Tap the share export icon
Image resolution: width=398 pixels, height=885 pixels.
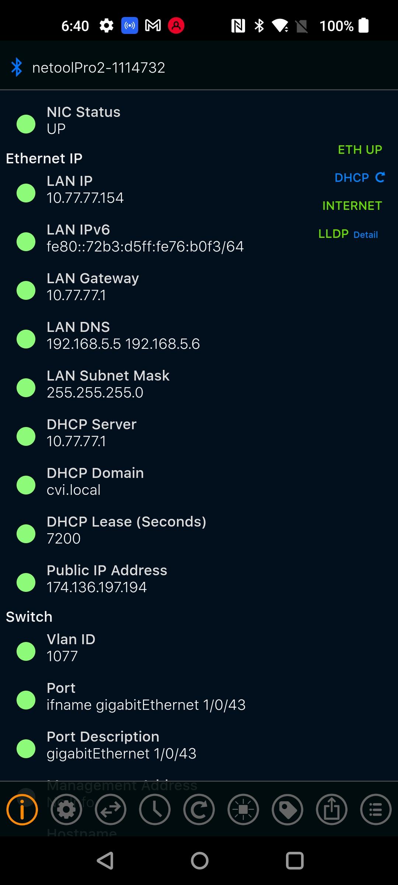[332, 810]
